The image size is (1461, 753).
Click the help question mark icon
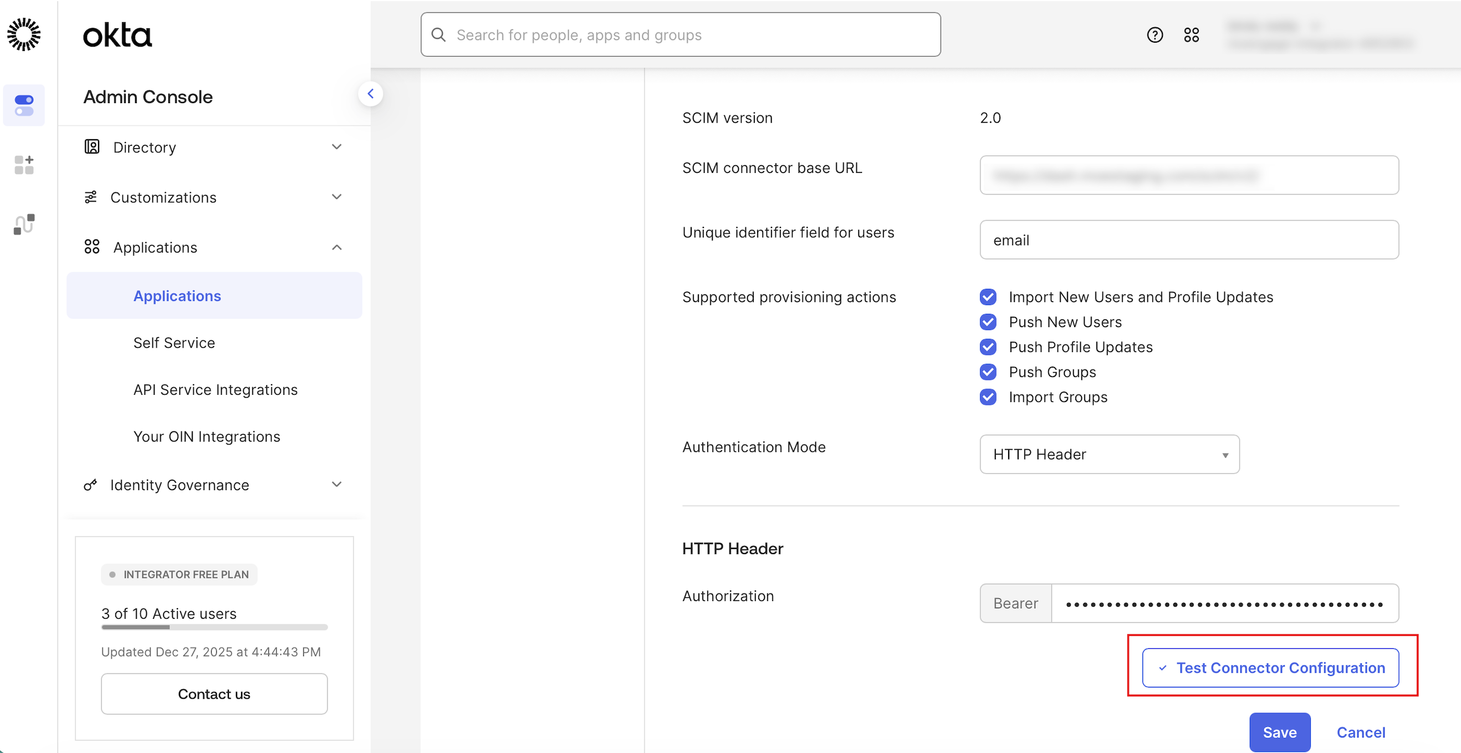pos(1155,35)
